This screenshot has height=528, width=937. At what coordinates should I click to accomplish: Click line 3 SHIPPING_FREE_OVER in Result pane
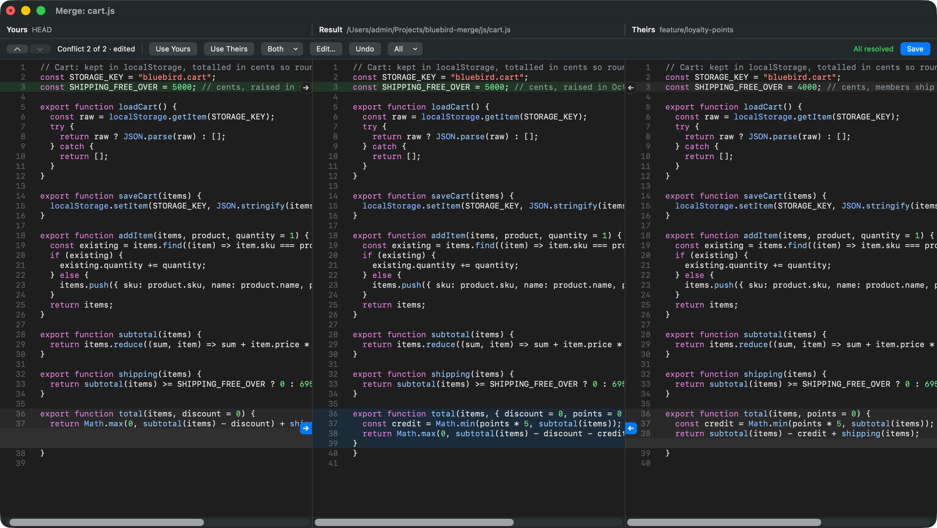point(426,87)
